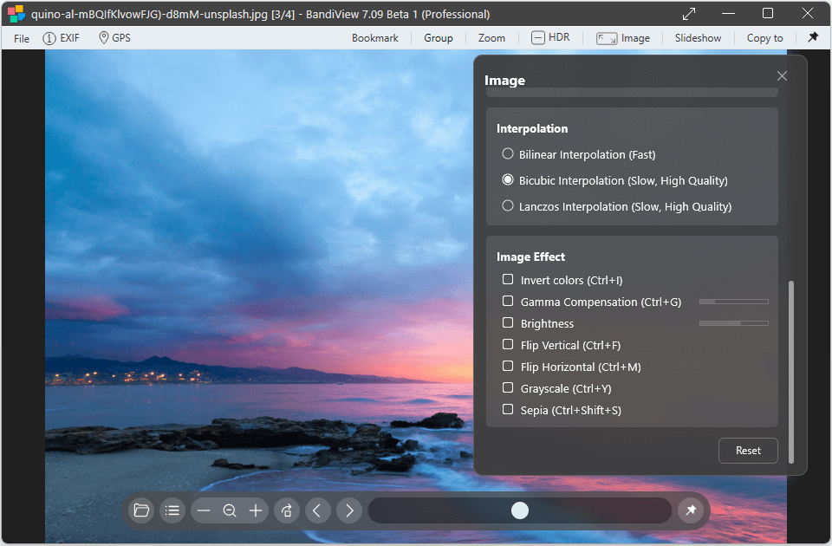Rotate the image with the rotate icon

click(x=287, y=510)
